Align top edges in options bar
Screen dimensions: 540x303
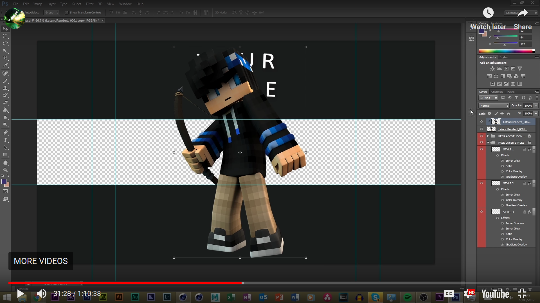(x=111, y=13)
